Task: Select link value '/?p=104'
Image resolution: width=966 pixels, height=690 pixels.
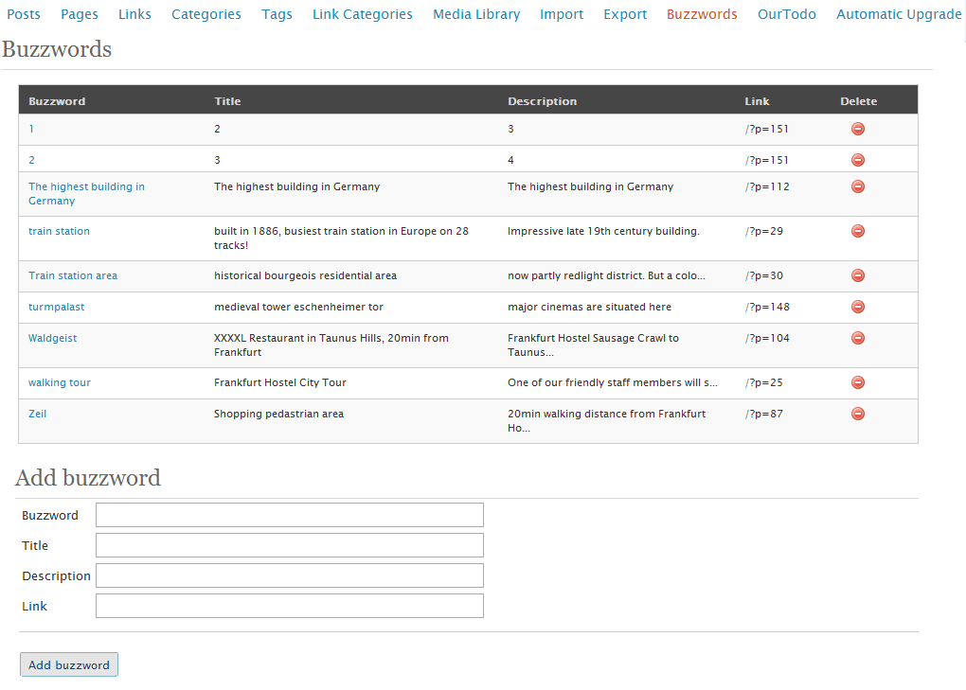Action: [767, 338]
